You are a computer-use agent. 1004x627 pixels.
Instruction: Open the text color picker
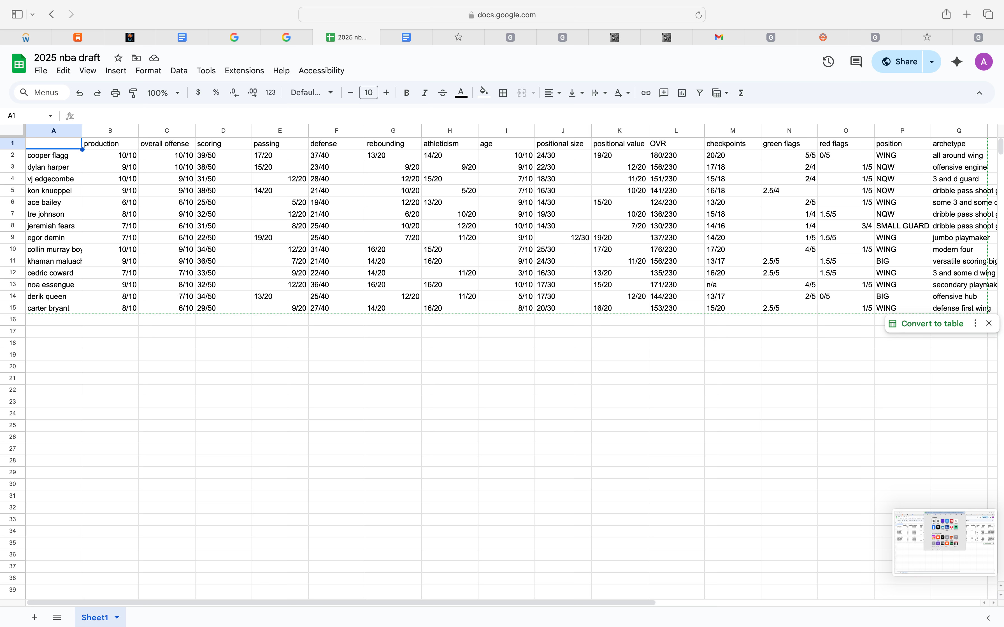pos(461,93)
